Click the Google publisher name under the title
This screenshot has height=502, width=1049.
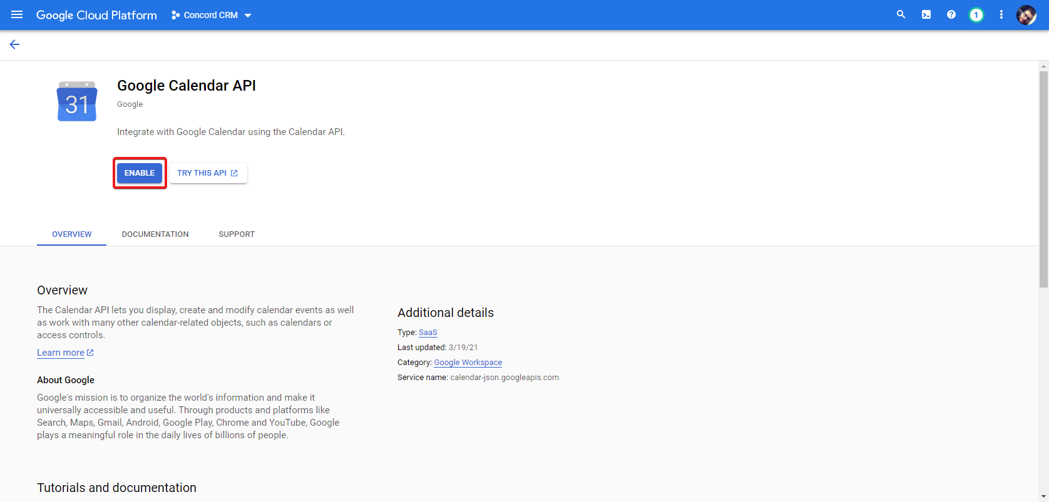point(130,104)
